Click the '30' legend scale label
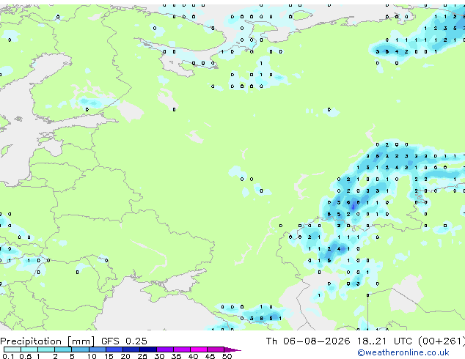Viewport: 465px width, 359px height. click(x=159, y=356)
